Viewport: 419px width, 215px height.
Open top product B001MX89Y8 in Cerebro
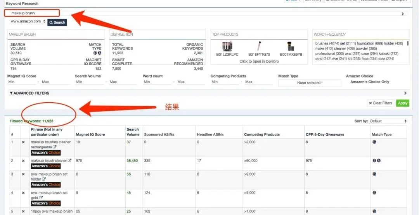291,48
